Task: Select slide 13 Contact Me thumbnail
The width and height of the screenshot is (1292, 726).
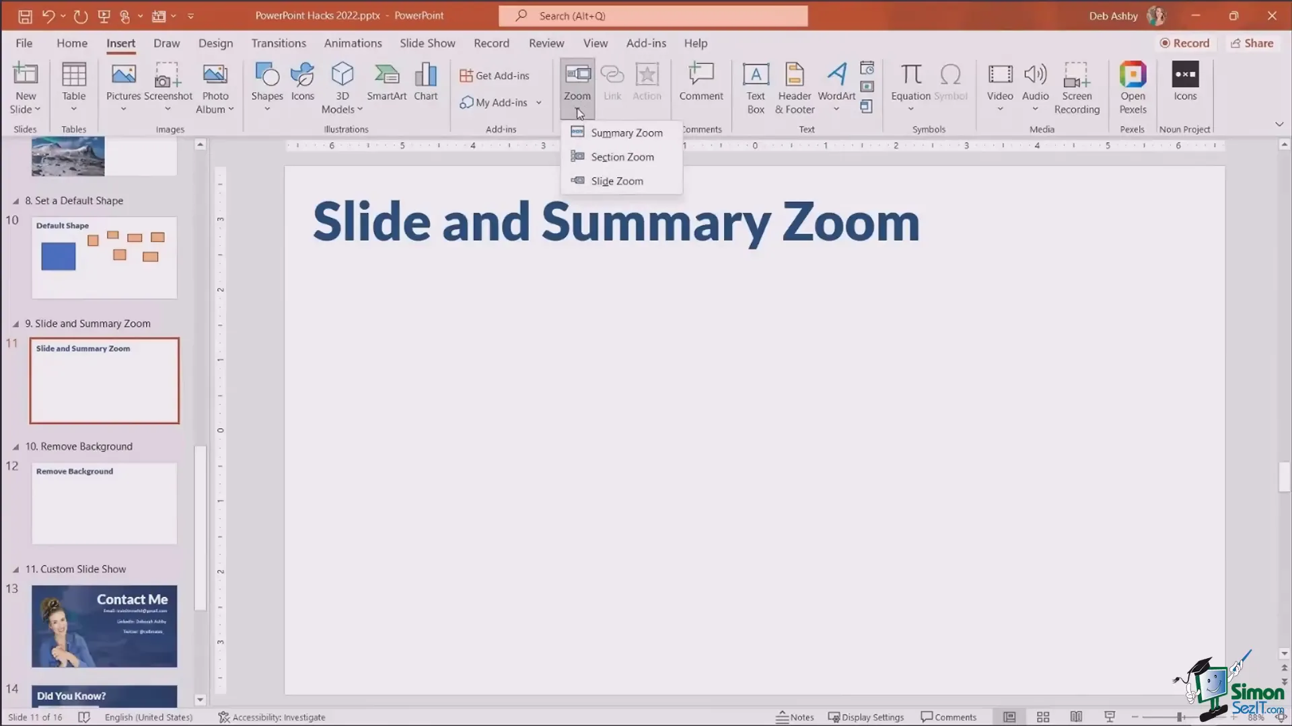Action: pyautogui.click(x=104, y=627)
